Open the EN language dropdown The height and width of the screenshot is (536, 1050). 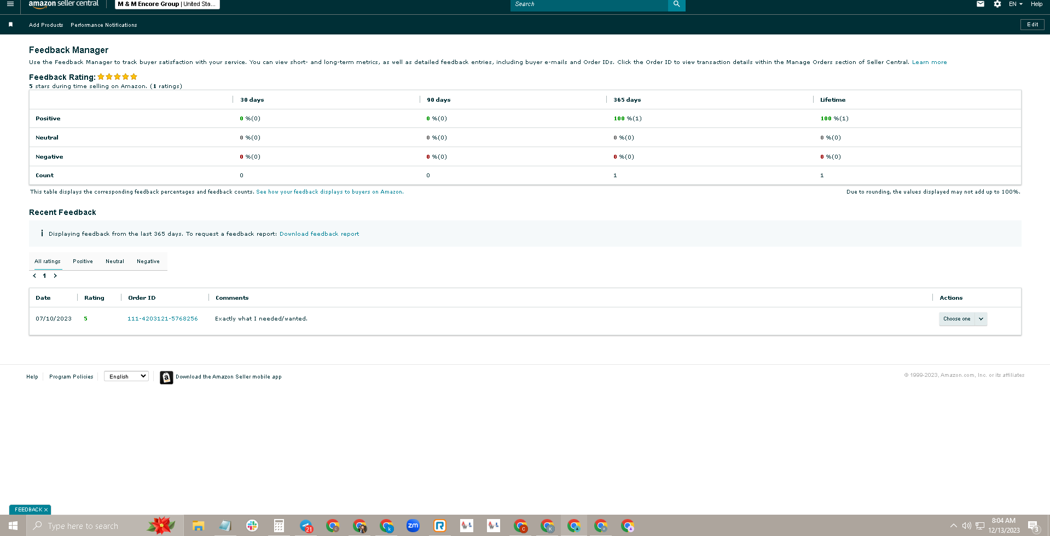pyautogui.click(x=1016, y=4)
